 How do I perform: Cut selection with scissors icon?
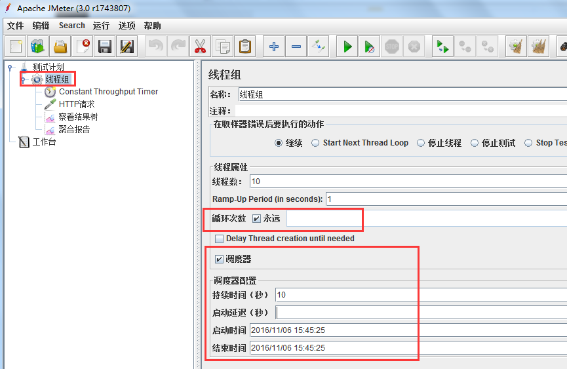(201, 47)
